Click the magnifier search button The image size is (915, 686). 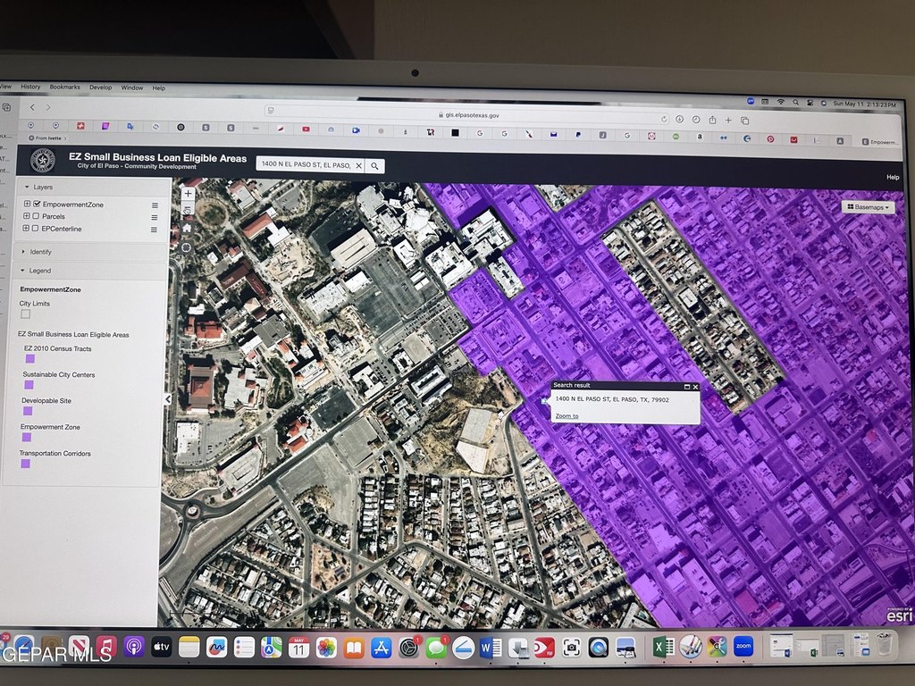coord(375,165)
